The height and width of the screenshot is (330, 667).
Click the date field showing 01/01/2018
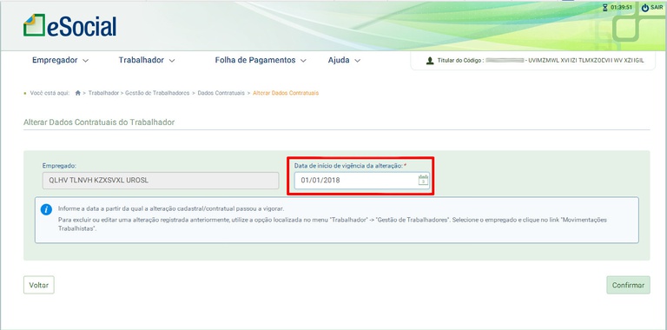[362, 181]
